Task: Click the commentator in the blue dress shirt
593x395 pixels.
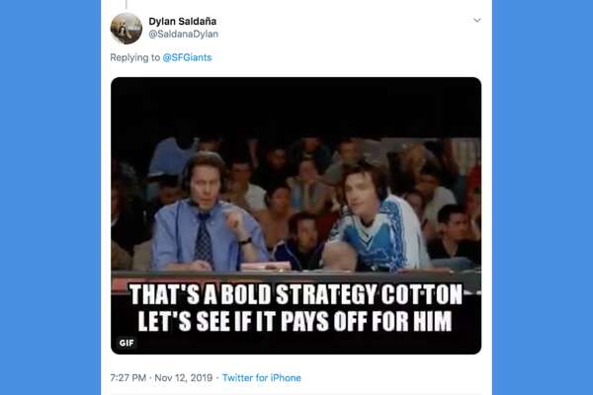Action: pos(207,211)
